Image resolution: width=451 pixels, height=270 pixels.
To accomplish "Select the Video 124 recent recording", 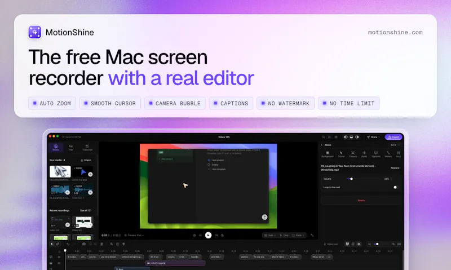I will tap(60, 222).
